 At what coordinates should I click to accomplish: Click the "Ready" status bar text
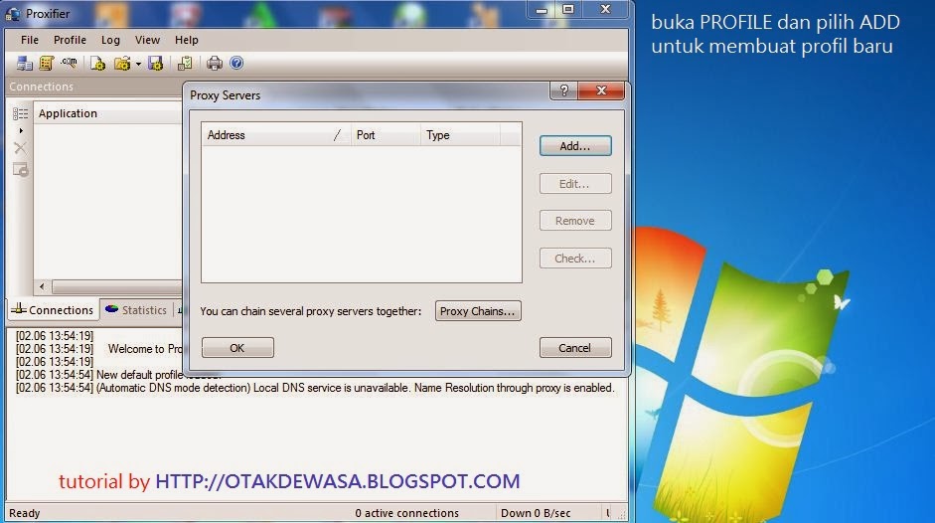pyautogui.click(x=25, y=513)
